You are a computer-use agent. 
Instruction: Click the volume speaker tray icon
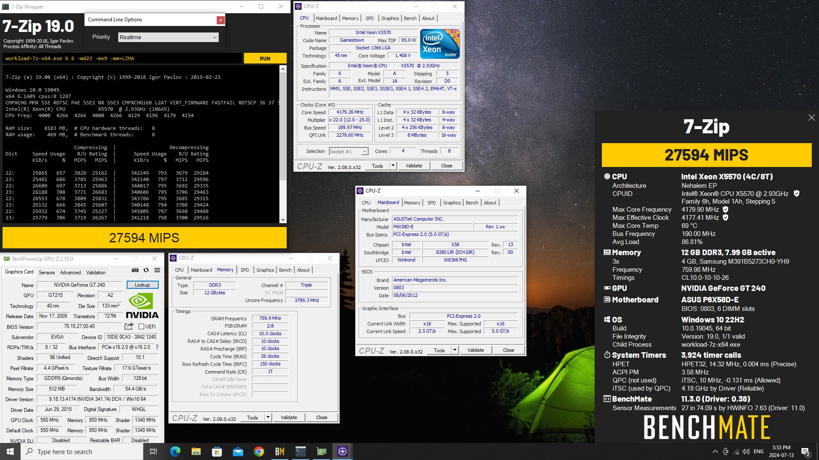(x=746, y=451)
